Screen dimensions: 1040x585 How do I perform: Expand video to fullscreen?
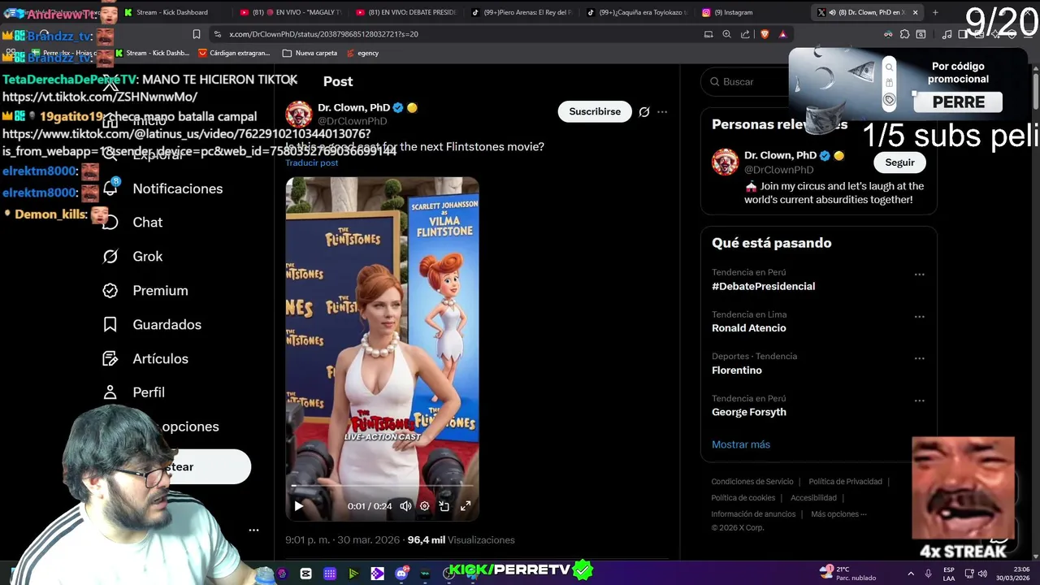(466, 506)
